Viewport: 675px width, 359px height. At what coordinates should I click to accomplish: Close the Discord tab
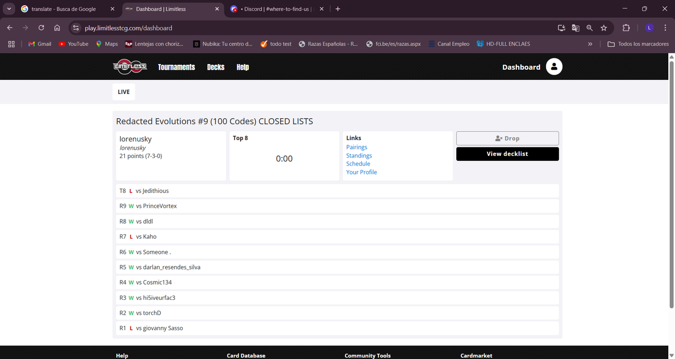click(x=321, y=9)
